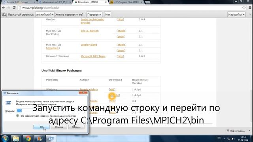This screenshot has width=253, height=142.
Task: Click the Все загрузки link
Action: [237, 131]
